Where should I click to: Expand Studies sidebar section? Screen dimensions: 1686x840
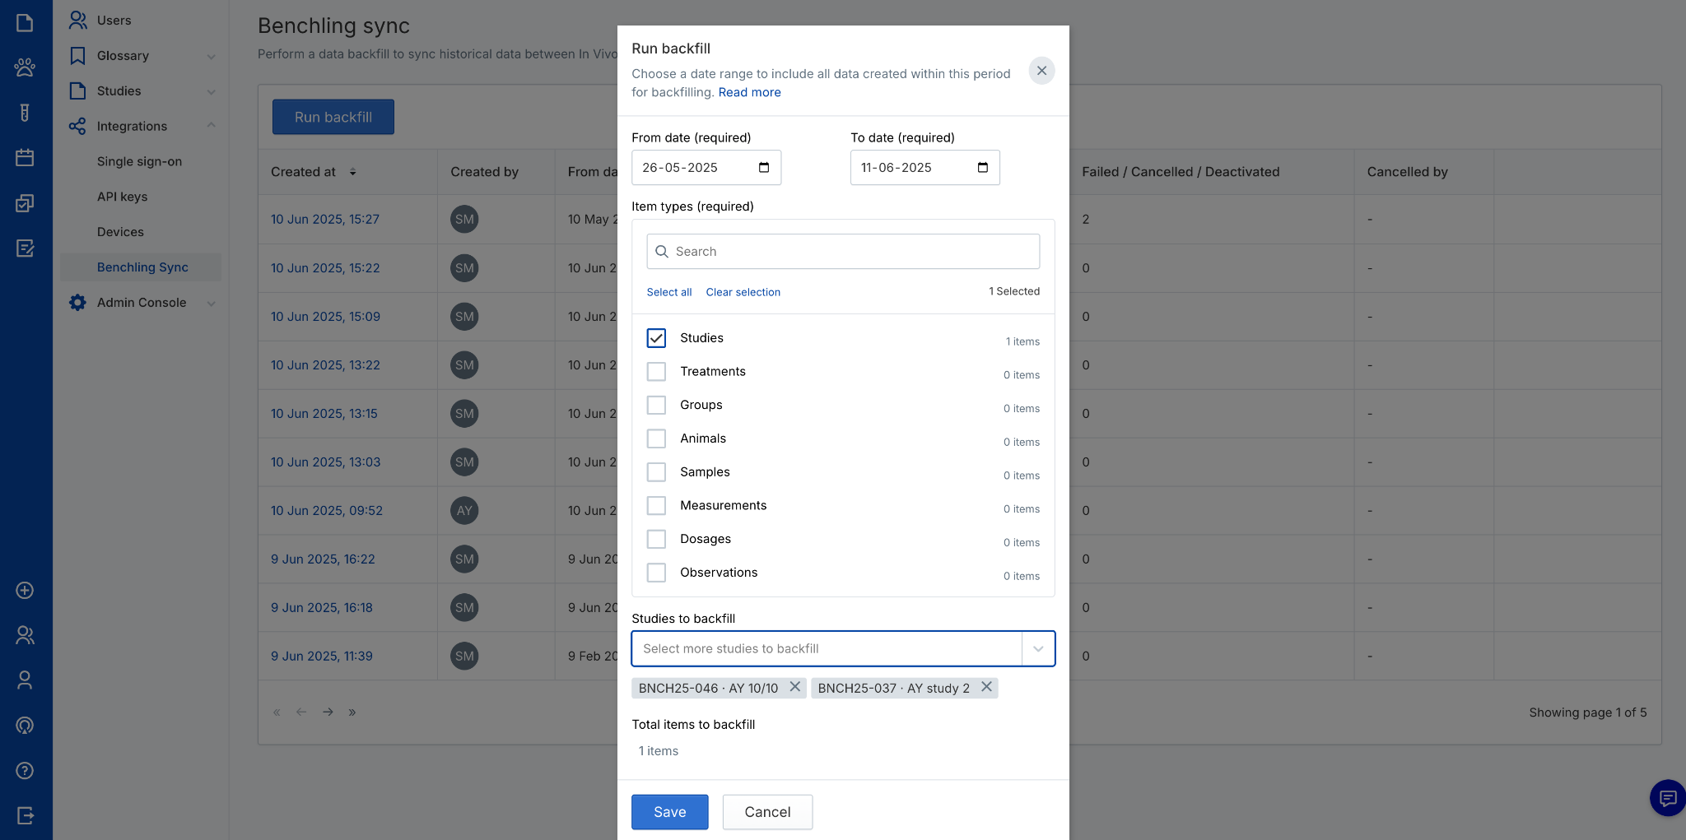click(212, 92)
